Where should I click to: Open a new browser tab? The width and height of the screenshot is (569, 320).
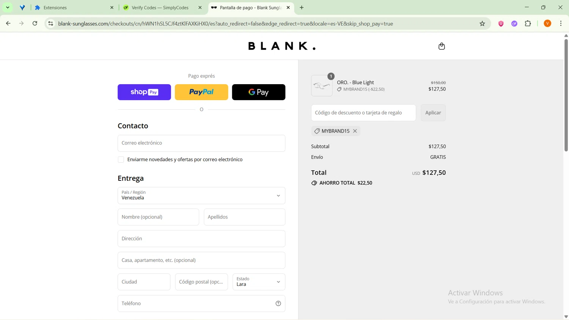click(x=302, y=8)
